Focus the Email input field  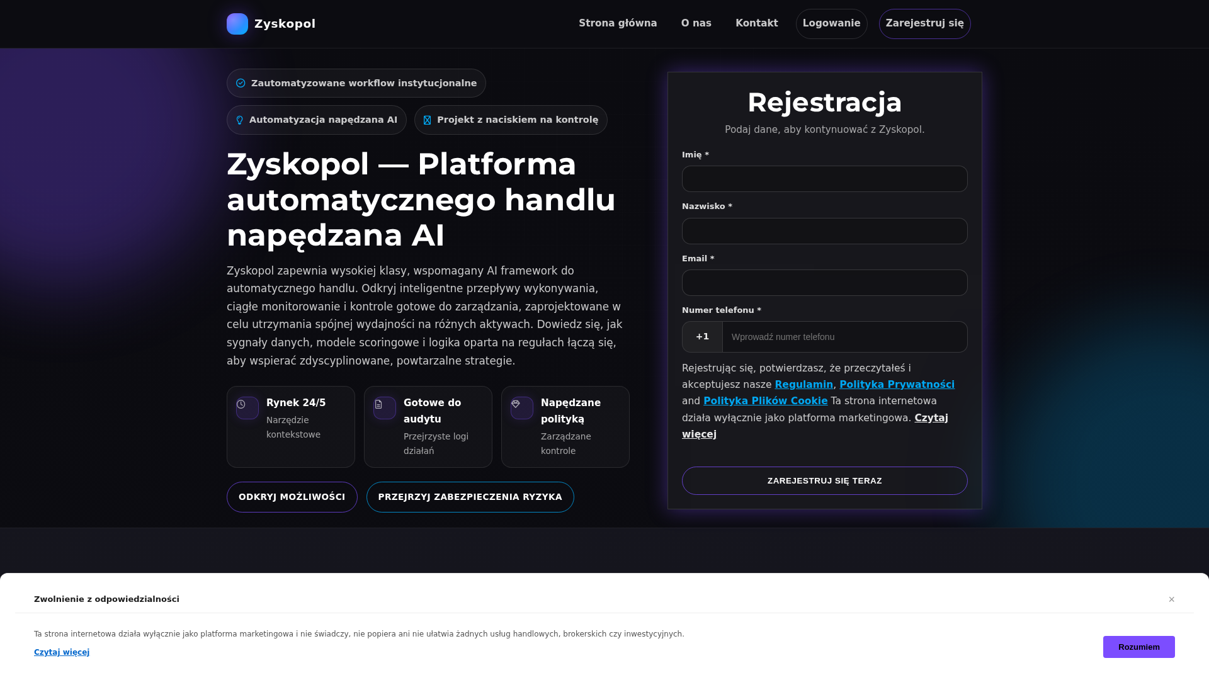tap(825, 283)
